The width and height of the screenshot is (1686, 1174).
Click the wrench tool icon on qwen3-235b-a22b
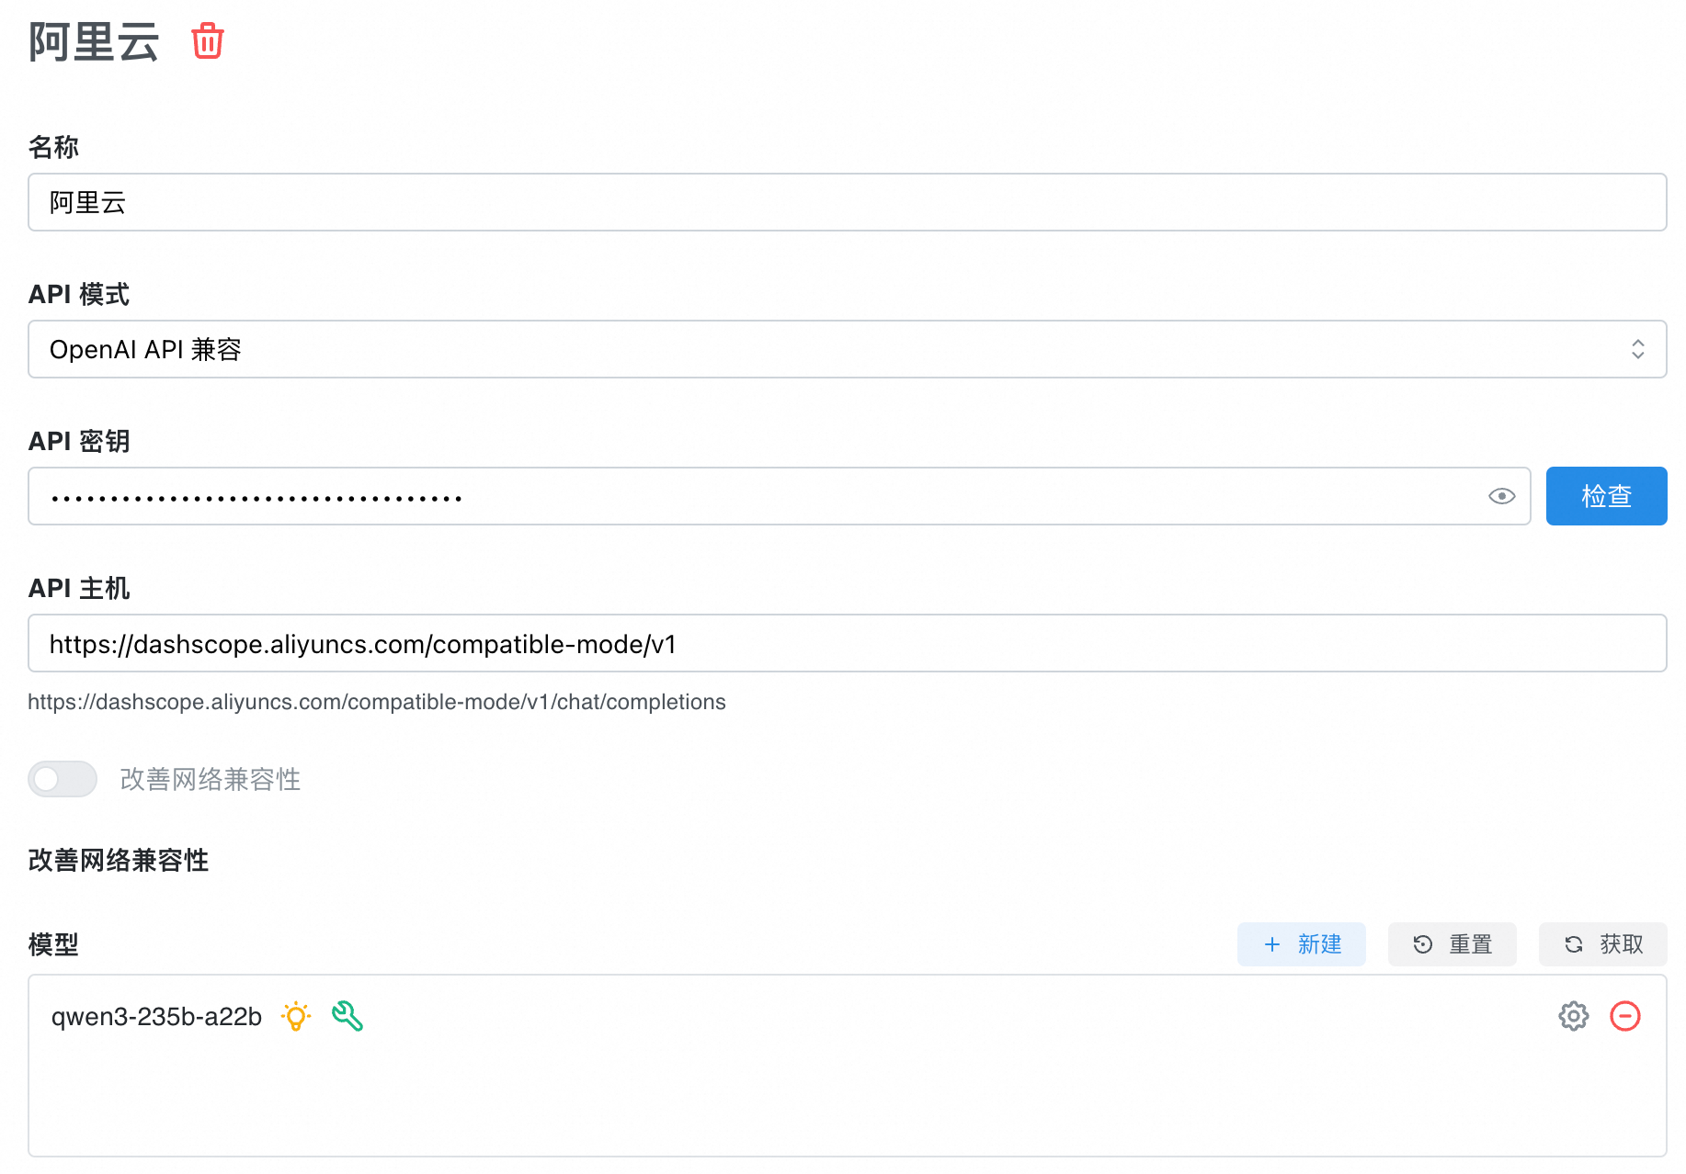[347, 1016]
